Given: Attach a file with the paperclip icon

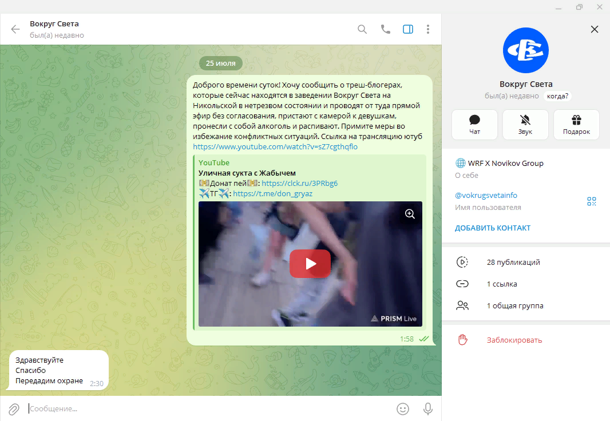Looking at the screenshot, I should 14,409.
